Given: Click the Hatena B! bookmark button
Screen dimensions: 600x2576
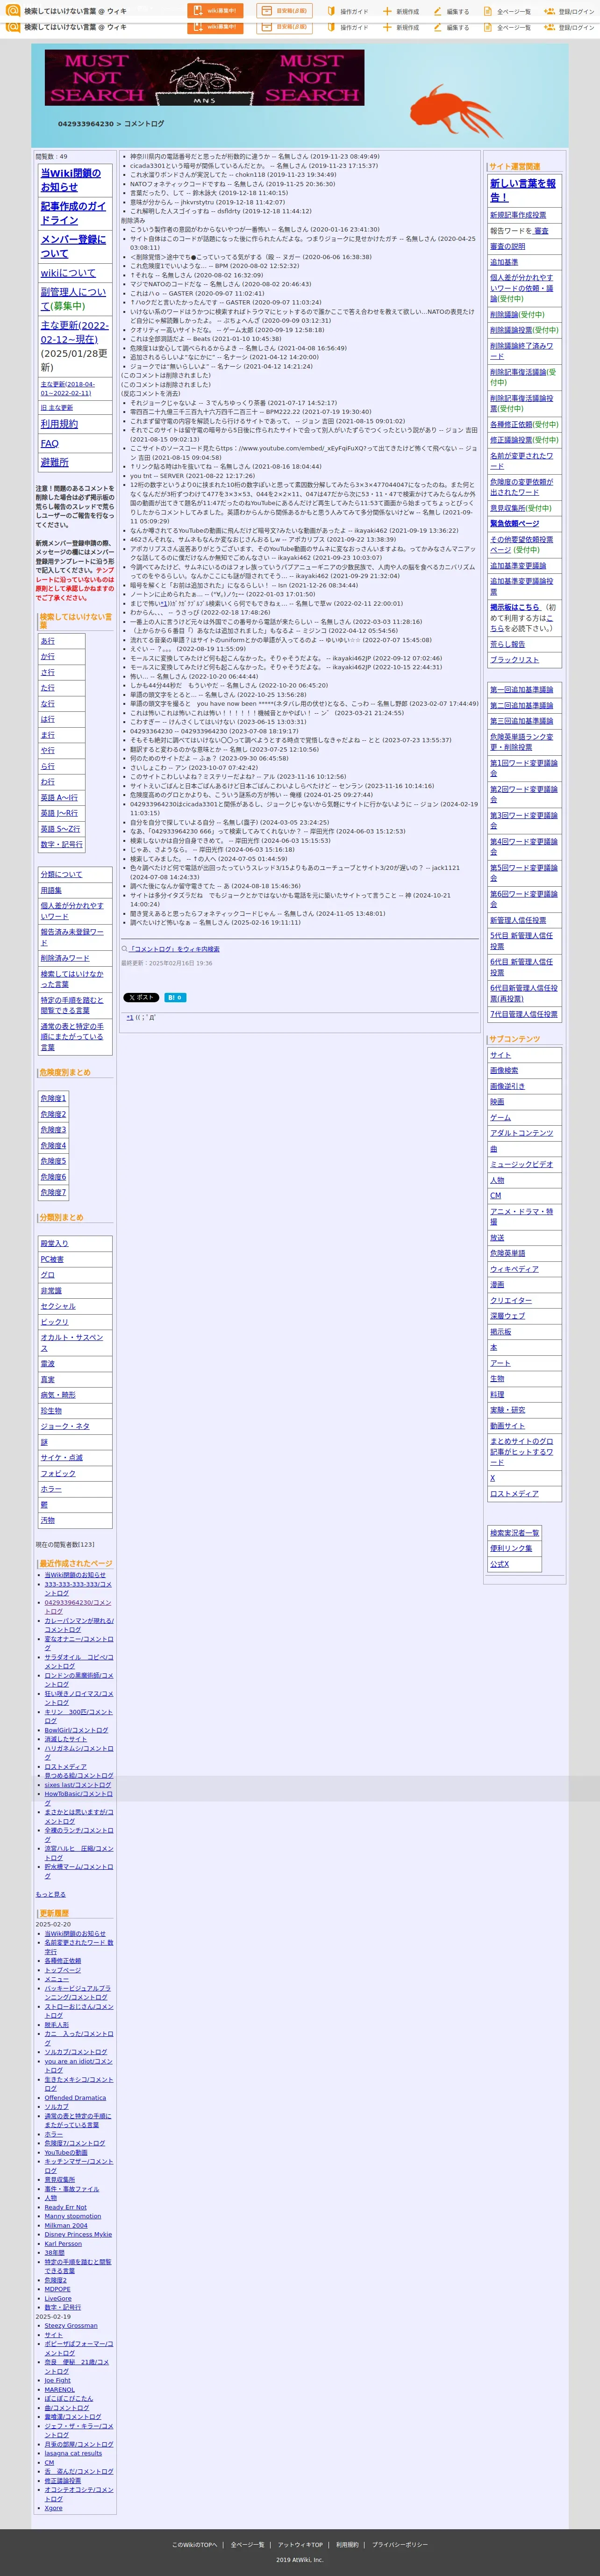Looking at the screenshot, I should pos(175,997).
